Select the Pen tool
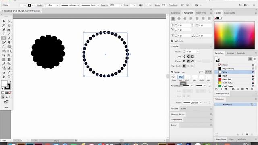 (4, 29)
